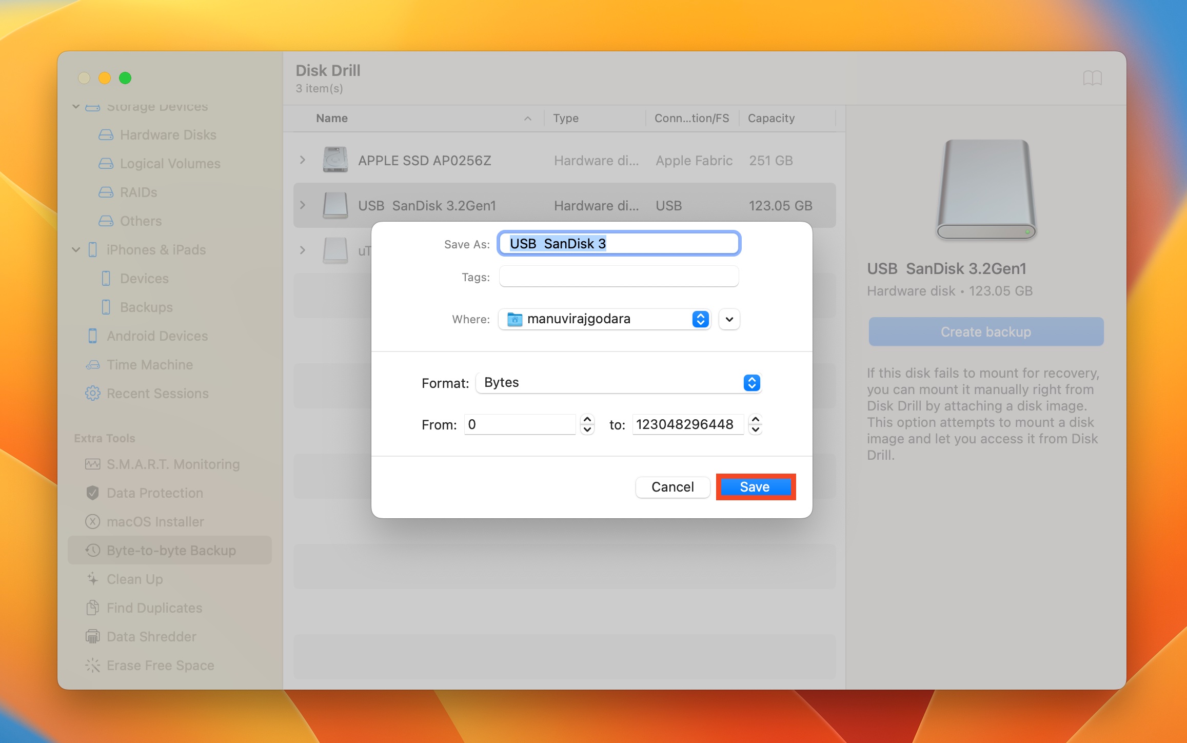Image resolution: width=1187 pixels, height=743 pixels.
Task: Click the Find Duplicates icon
Action: pyautogui.click(x=92, y=608)
